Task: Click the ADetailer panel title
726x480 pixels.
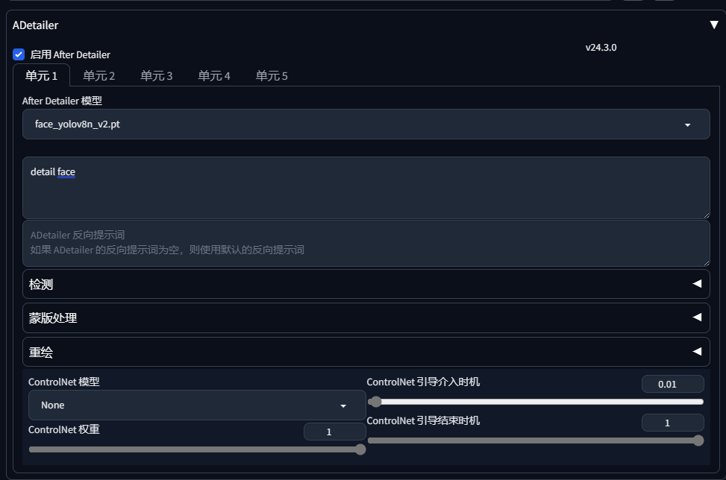Action: click(x=36, y=25)
